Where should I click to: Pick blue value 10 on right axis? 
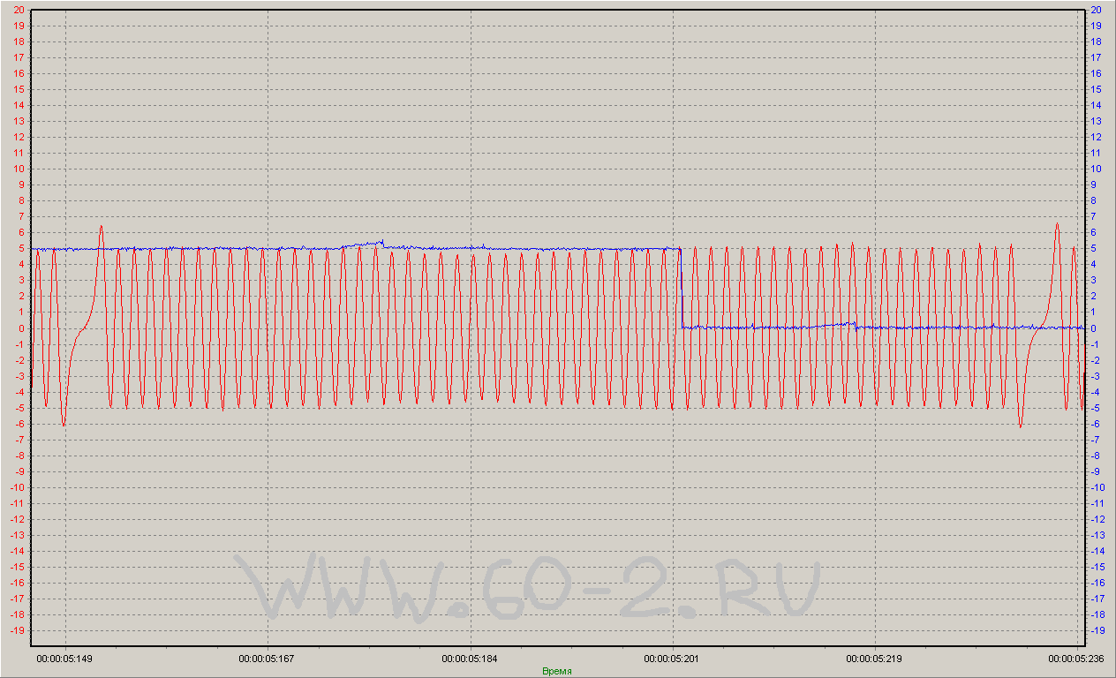pos(1097,169)
